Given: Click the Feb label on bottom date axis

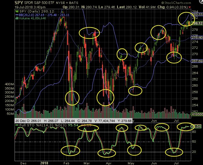Looking at the screenshot, I should pos(66,163).
